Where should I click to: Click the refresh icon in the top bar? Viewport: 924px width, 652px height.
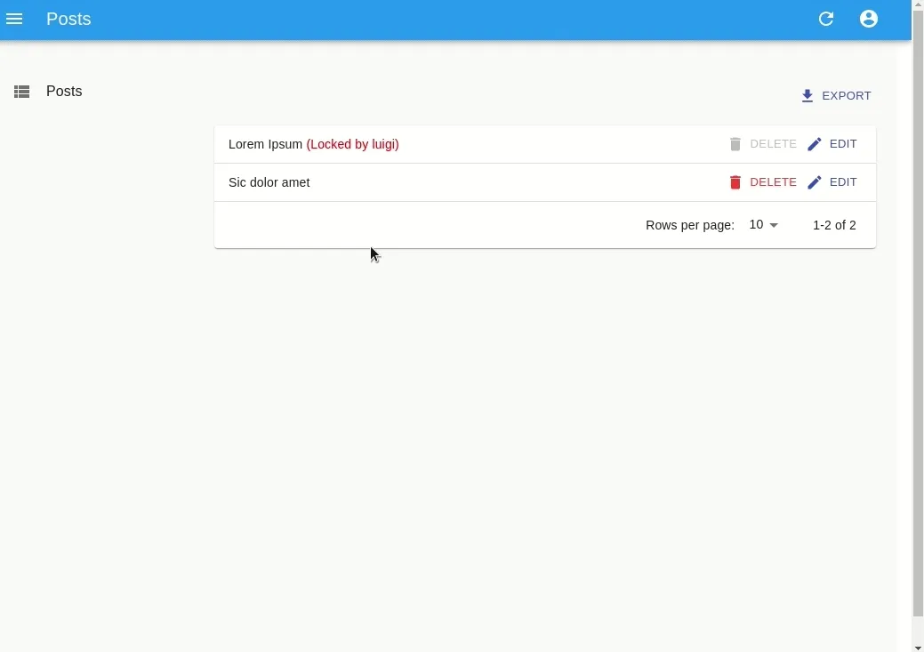point(826,19)
